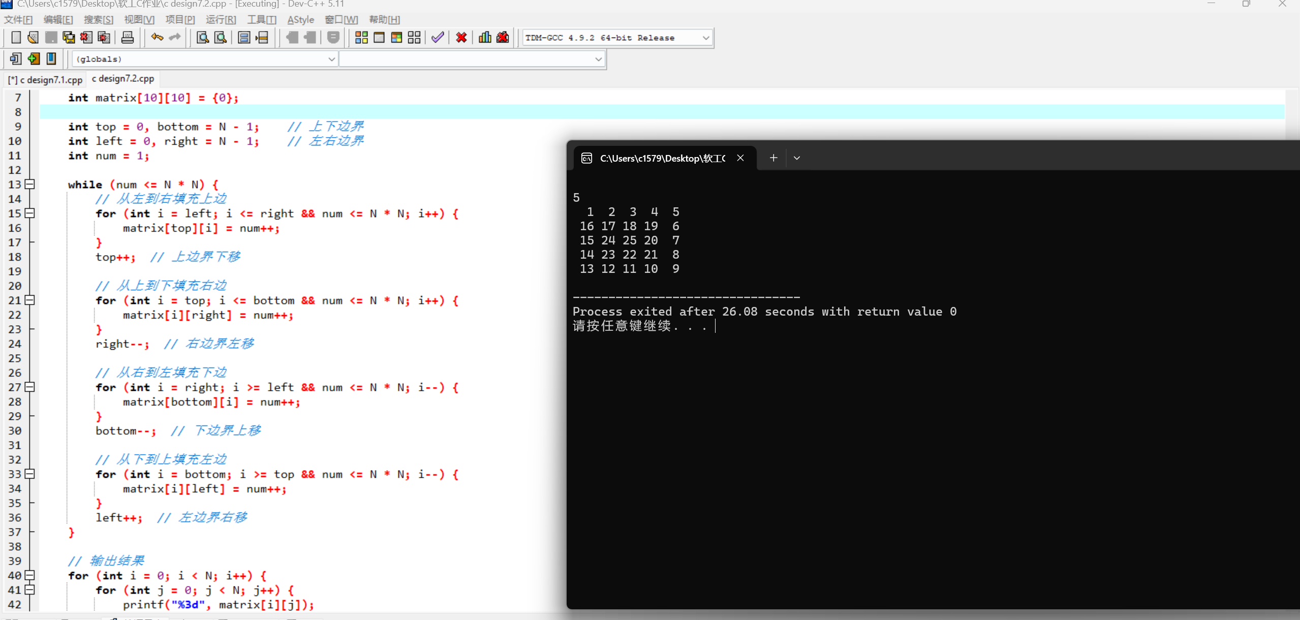Click the Undo arrow icon
Screen dimensions: 1300x620
(x=157, y=38)
